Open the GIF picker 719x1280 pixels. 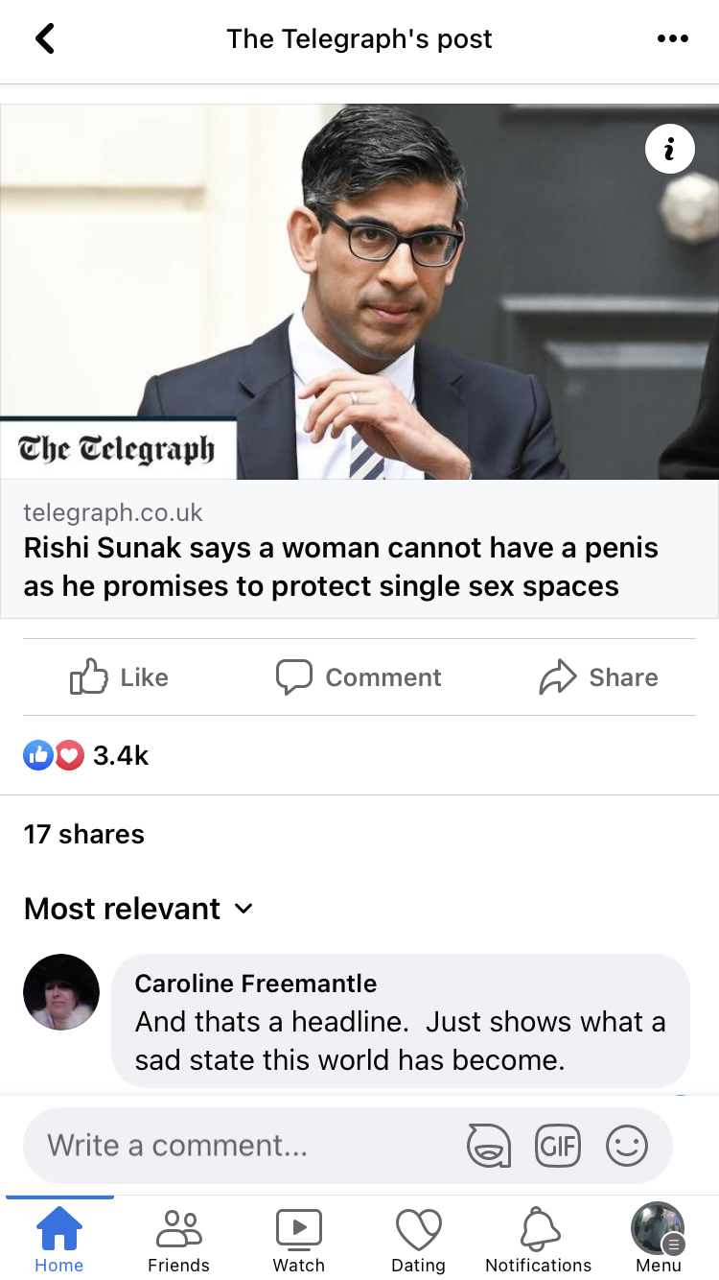pyautogui.click(x=558, y=1146)
